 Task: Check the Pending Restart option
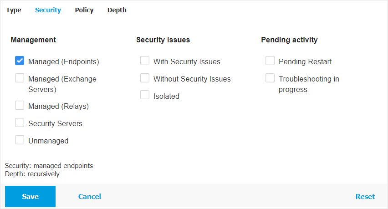pos(270,61)
